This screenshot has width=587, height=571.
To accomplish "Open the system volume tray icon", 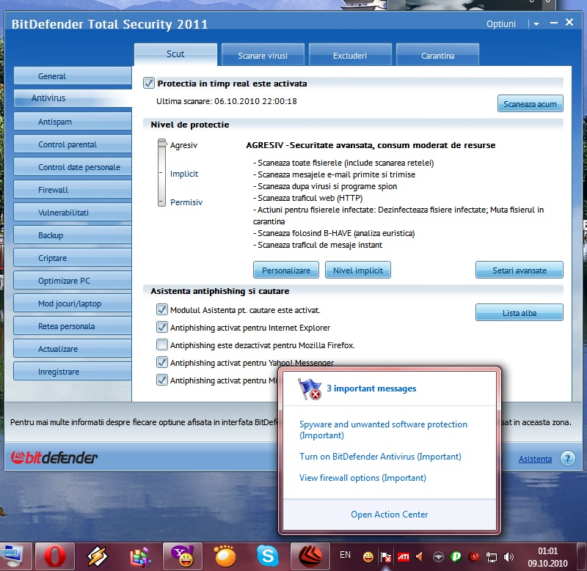I will [x=508, y=557].
